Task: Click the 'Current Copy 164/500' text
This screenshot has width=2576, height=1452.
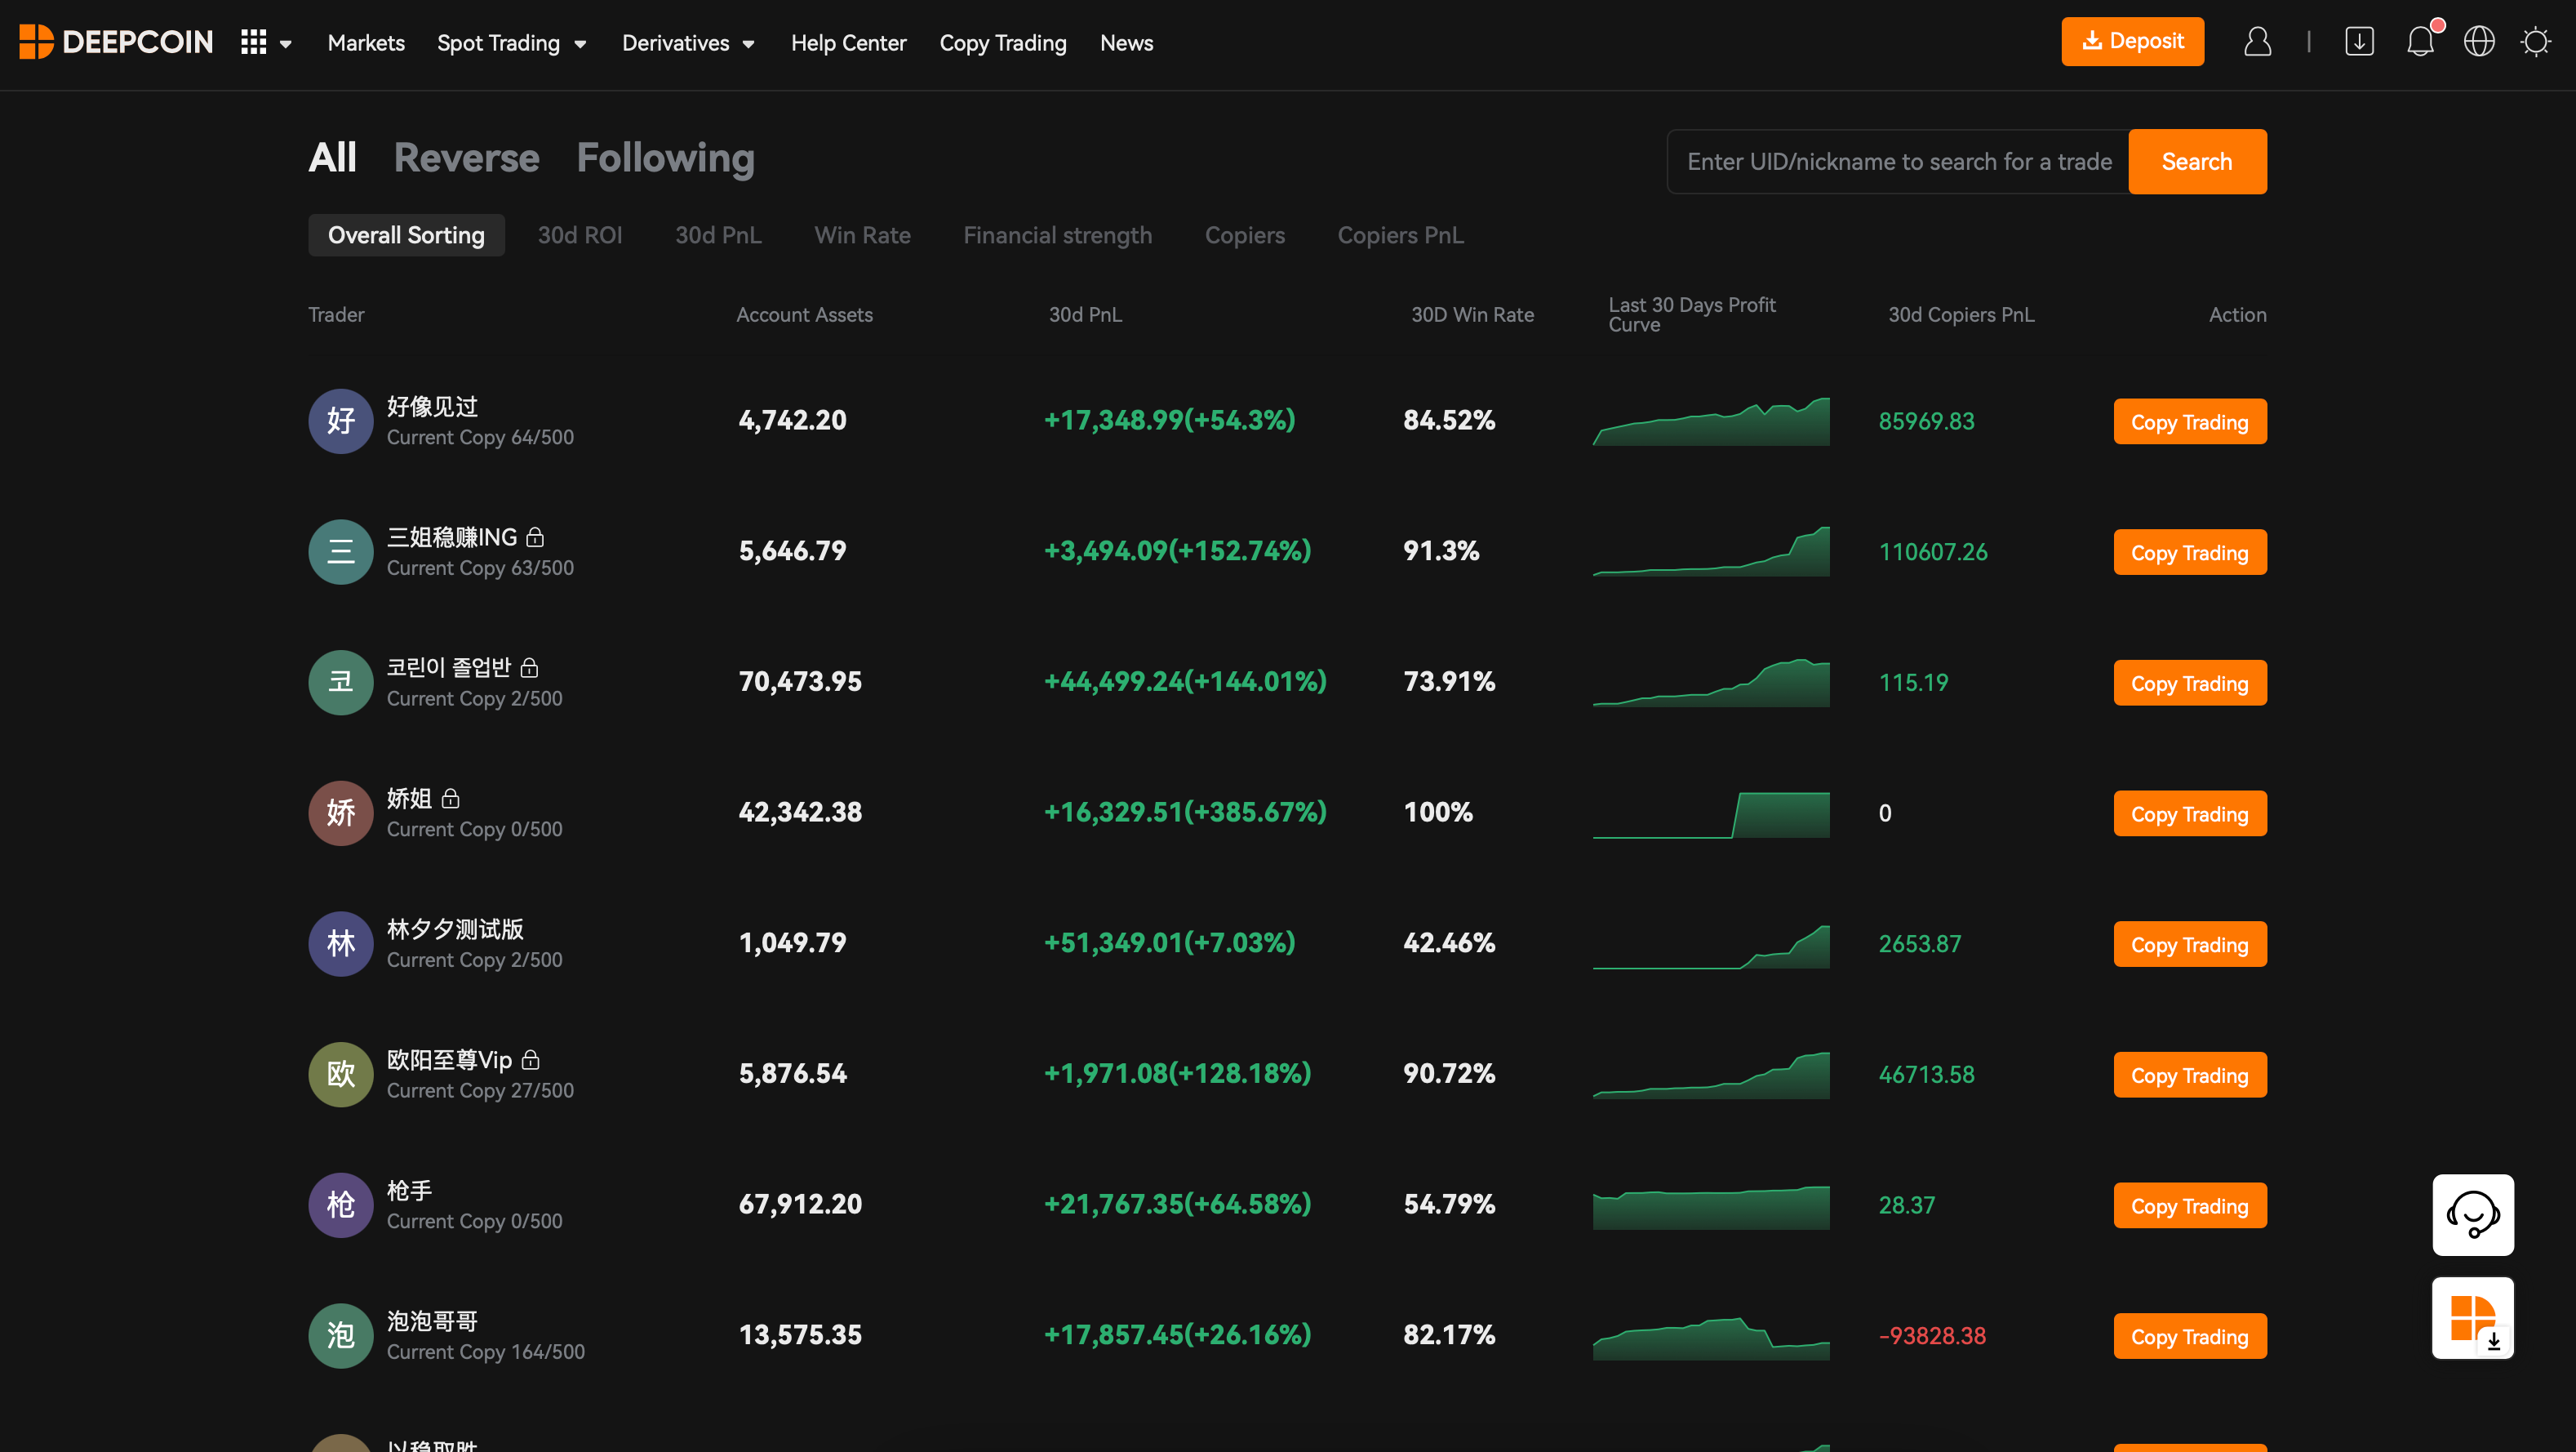Action: click(x=486, y=1352)
